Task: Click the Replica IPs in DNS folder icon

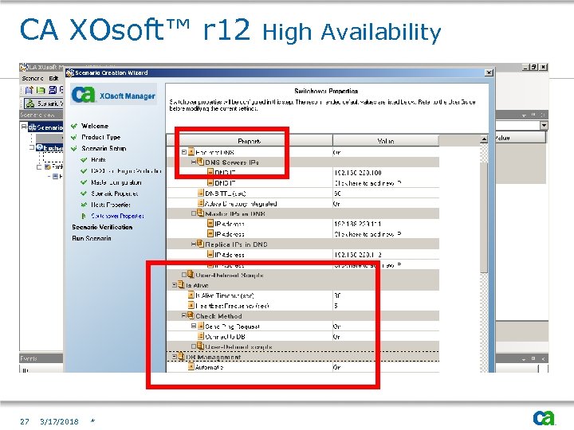Action: click(200, 244)
